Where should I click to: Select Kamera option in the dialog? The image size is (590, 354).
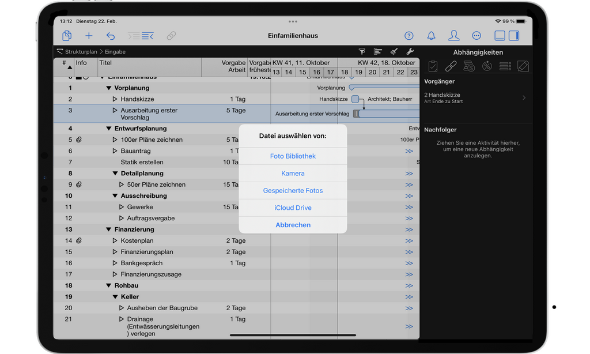(x=293, y=174)
